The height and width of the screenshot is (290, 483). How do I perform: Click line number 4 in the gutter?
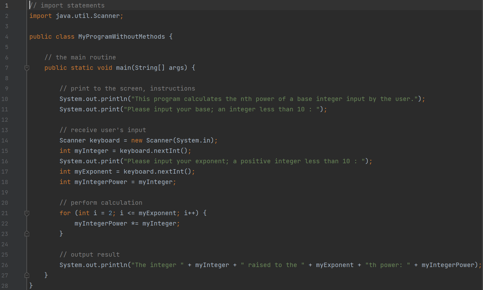tap(7, 37)
